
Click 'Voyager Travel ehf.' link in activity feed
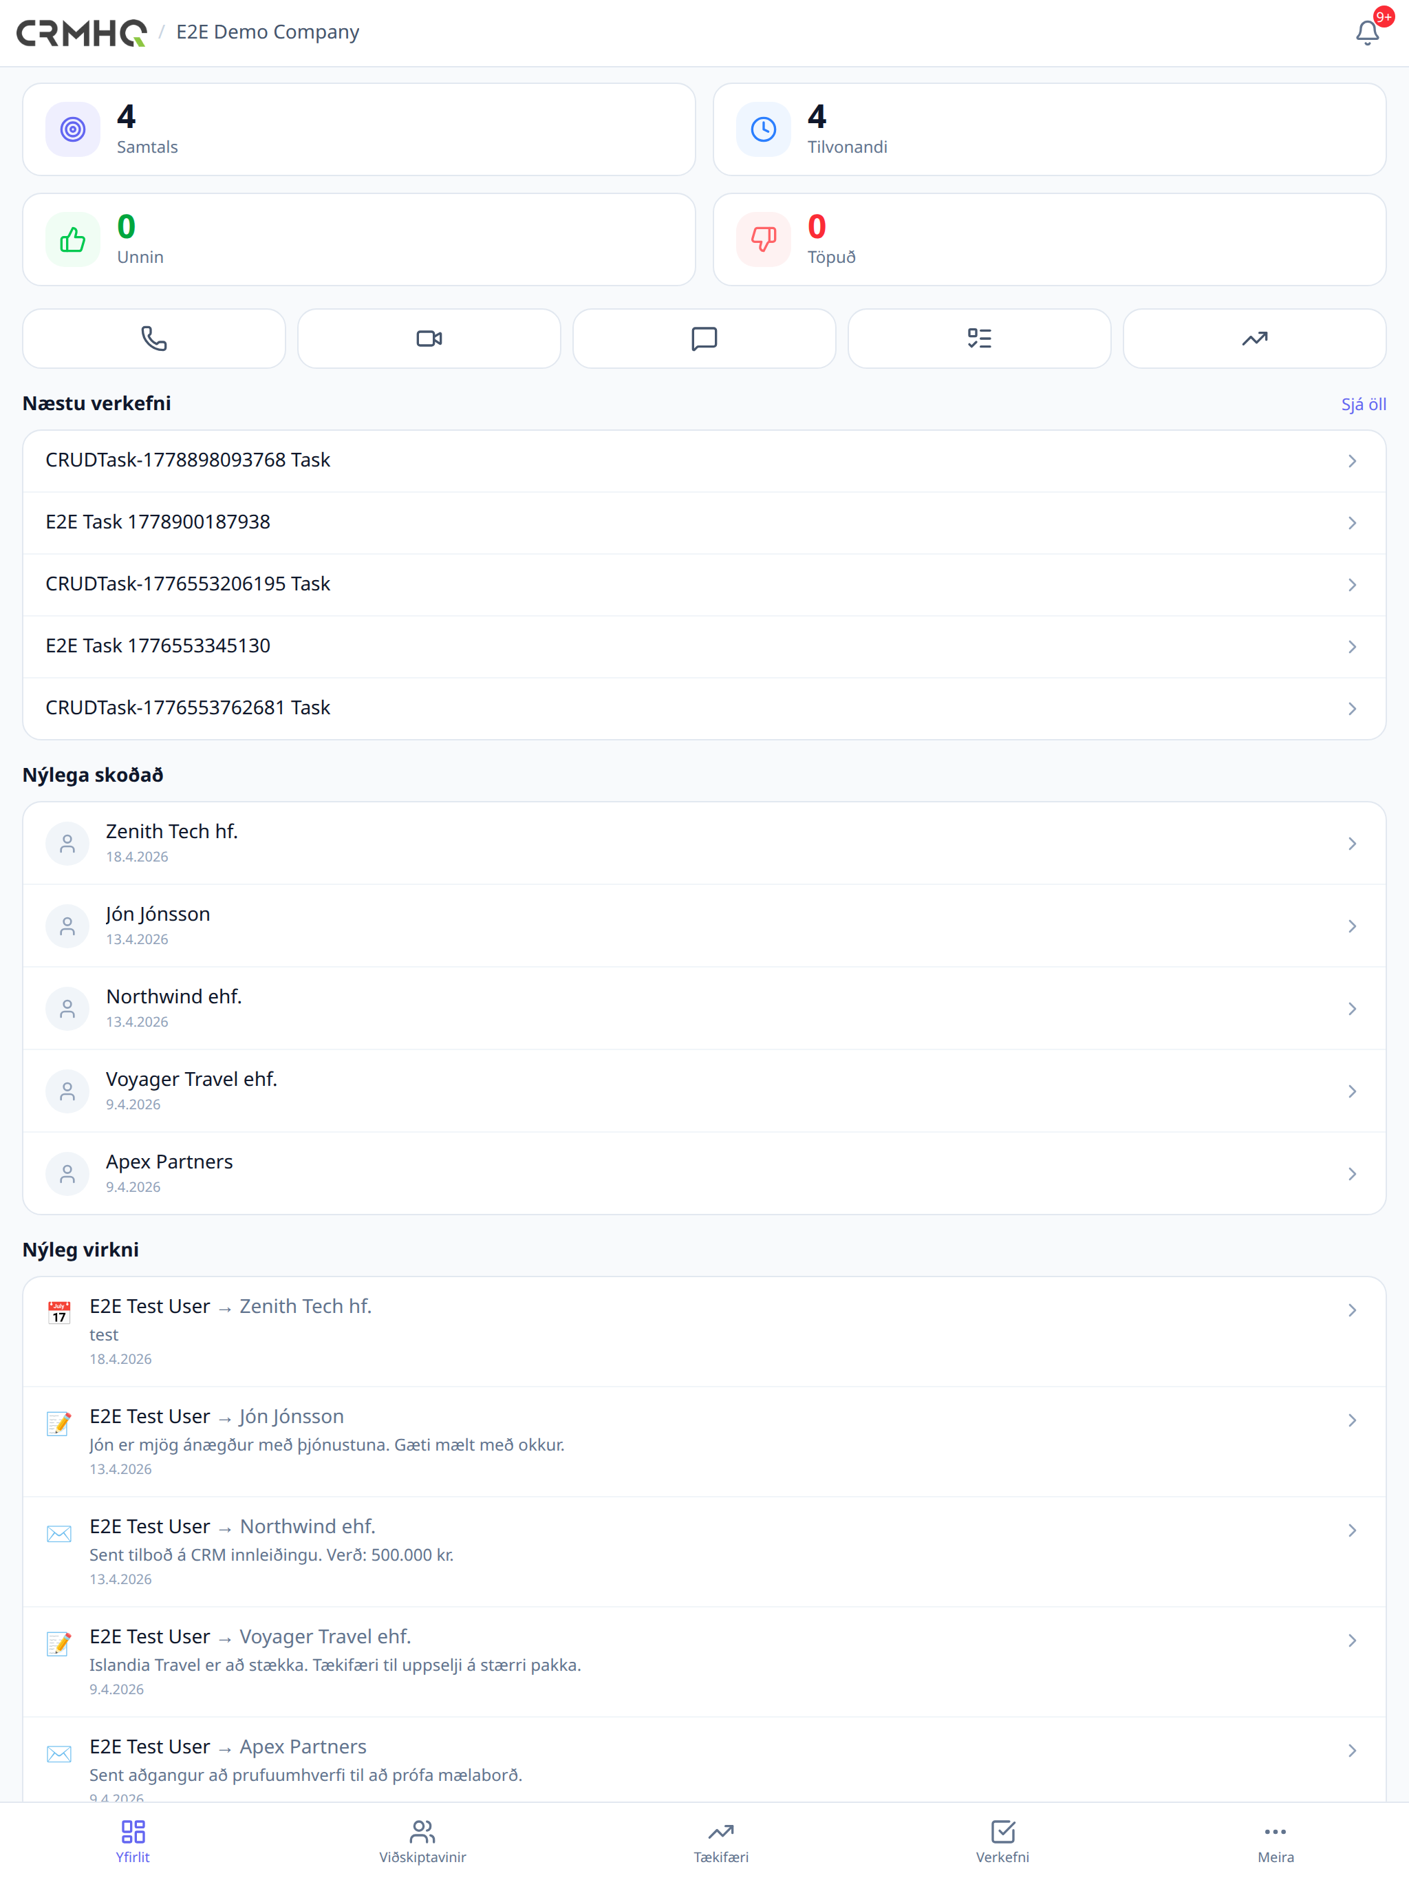(x=325, y=1636)
